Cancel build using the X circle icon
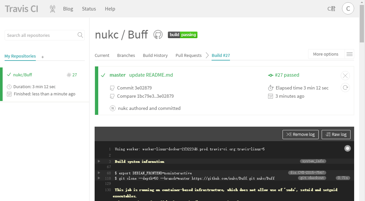This screenshot has height=201, width=365. (x=345, y=76)
